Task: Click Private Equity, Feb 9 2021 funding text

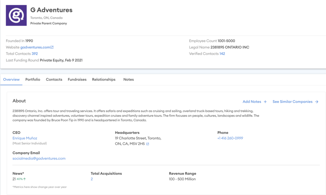Action: point(61,60)
